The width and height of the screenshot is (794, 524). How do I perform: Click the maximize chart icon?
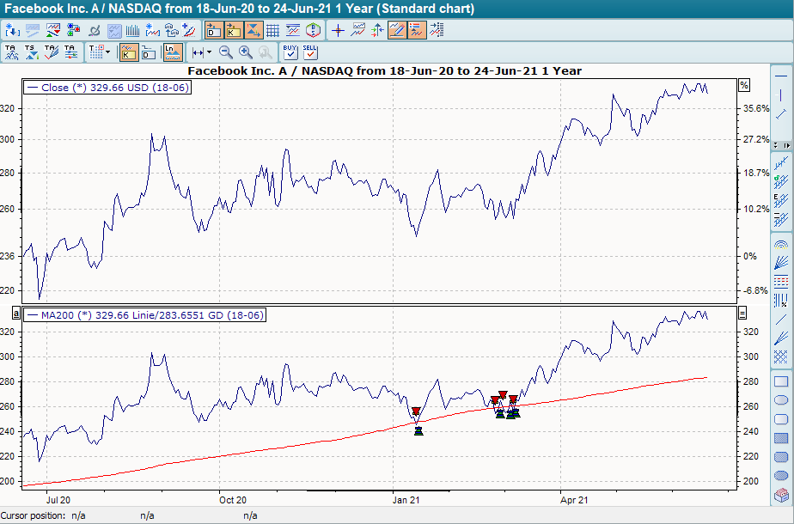(254, 30)
